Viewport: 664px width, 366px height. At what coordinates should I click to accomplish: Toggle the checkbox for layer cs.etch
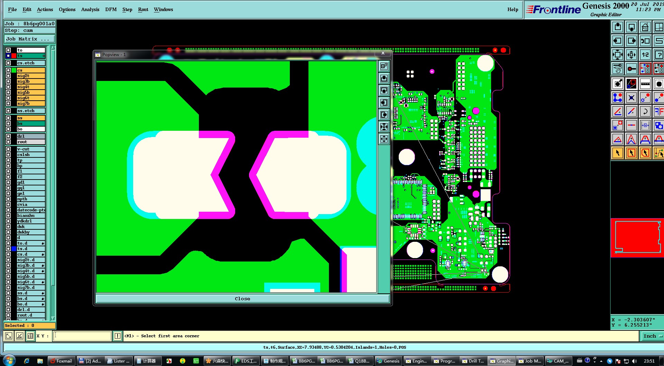coord(8,63)
